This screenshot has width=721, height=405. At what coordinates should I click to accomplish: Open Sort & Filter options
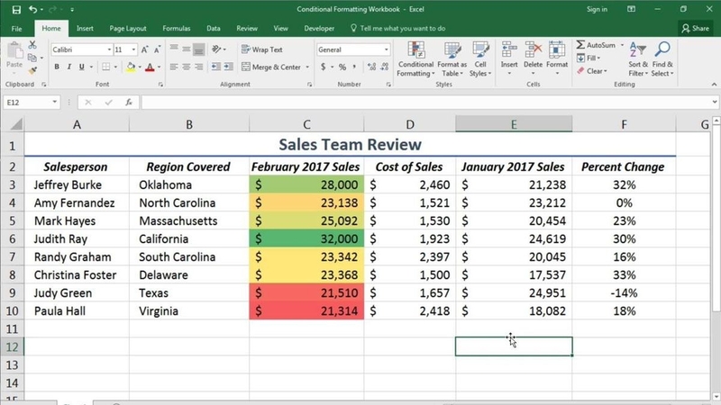pos(638,59)
